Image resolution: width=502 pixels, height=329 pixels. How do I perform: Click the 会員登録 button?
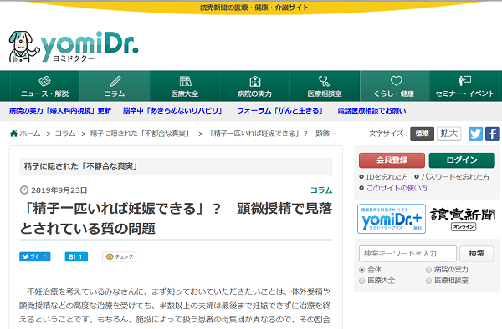[x=392, y=160]
